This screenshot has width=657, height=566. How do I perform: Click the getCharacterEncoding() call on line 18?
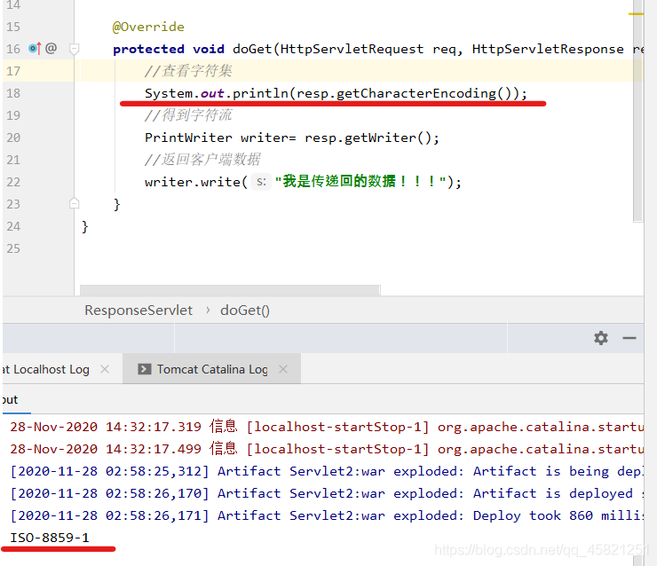click(x=423, y=93)
